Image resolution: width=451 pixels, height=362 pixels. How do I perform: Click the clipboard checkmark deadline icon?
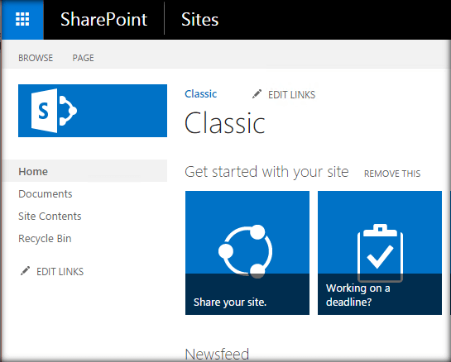380,253
